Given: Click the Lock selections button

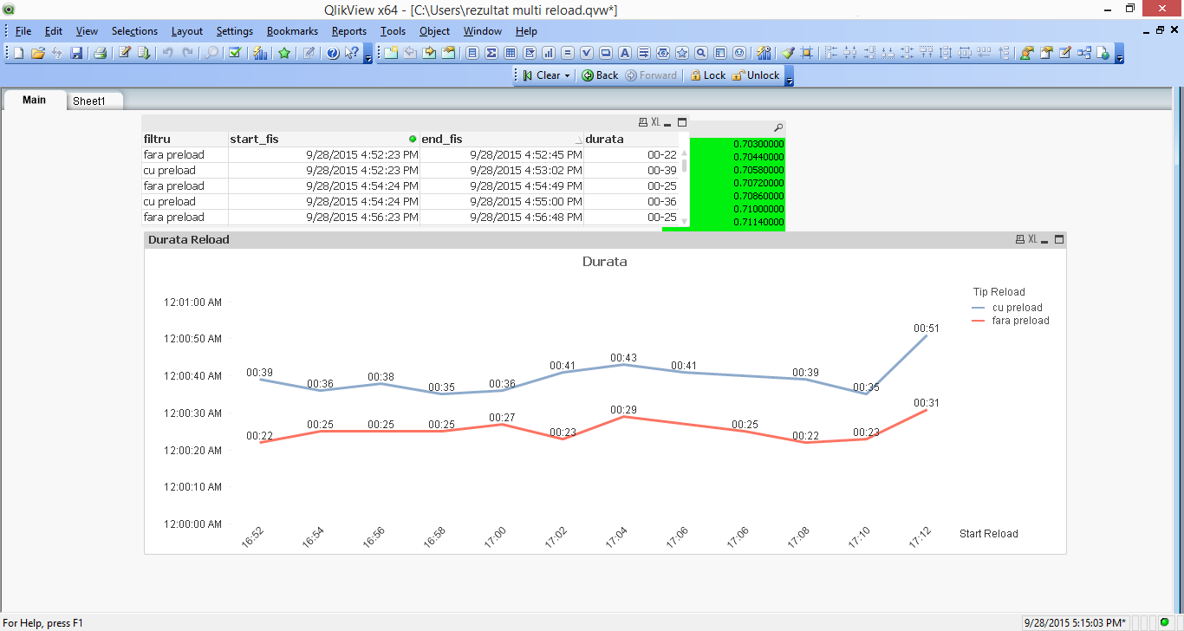Looking at the screenshot, I should [x=708, y=75].
